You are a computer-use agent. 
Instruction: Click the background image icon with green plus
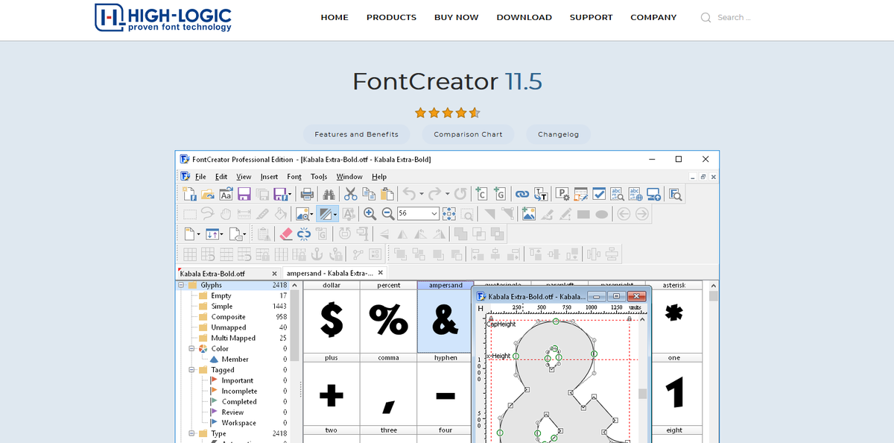coord(528,214)
